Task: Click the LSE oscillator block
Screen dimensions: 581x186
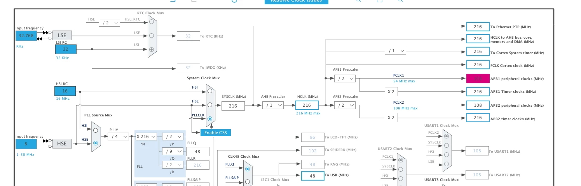Action: click(62, 36)
